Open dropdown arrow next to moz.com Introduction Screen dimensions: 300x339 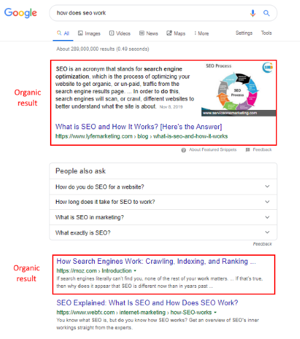click(x=135, y=271)
